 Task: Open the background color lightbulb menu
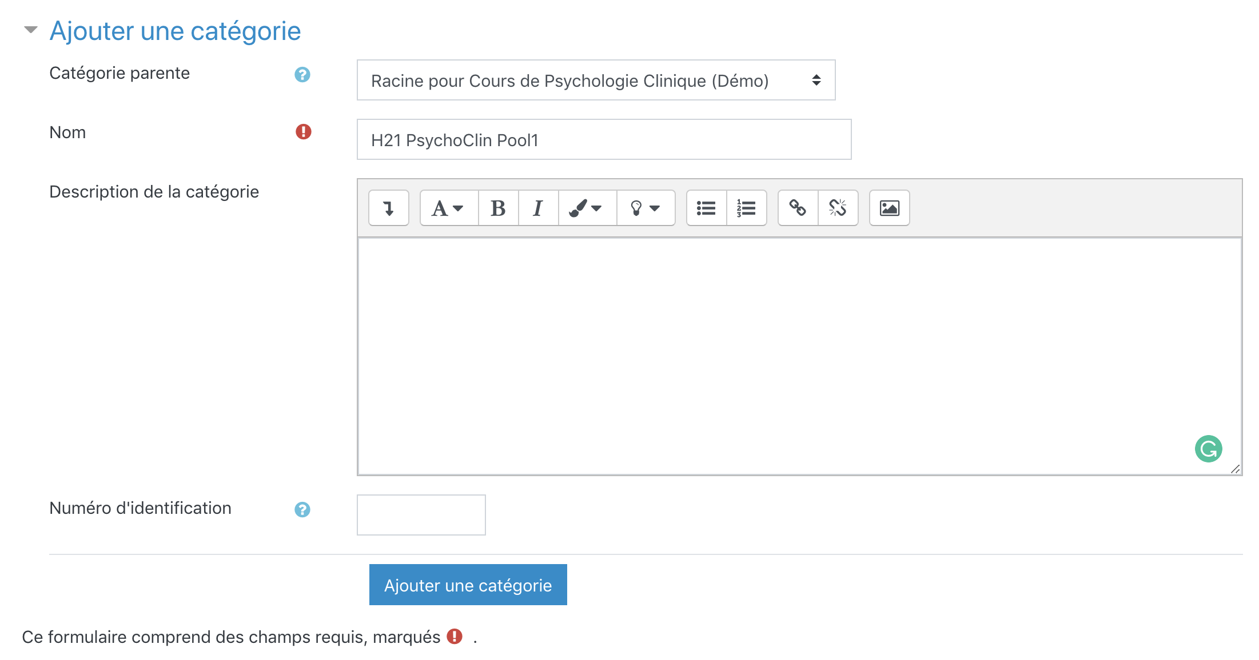coord(645,208)
